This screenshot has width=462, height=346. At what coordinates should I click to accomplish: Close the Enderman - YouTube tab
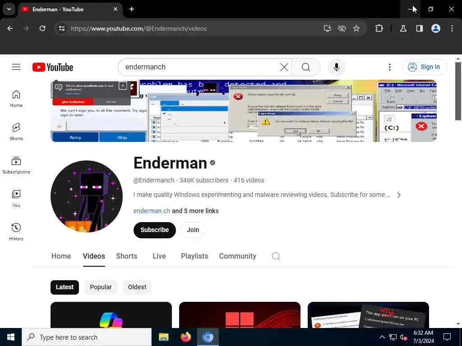tap(115, 9)
